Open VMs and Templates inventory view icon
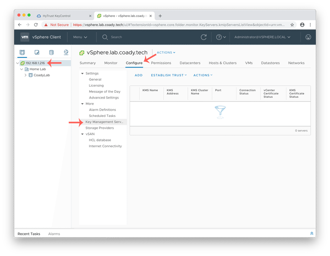Screen dimensions: 330x256 coord(37,52)
